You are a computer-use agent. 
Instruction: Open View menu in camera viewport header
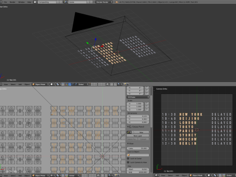point(163,175)
